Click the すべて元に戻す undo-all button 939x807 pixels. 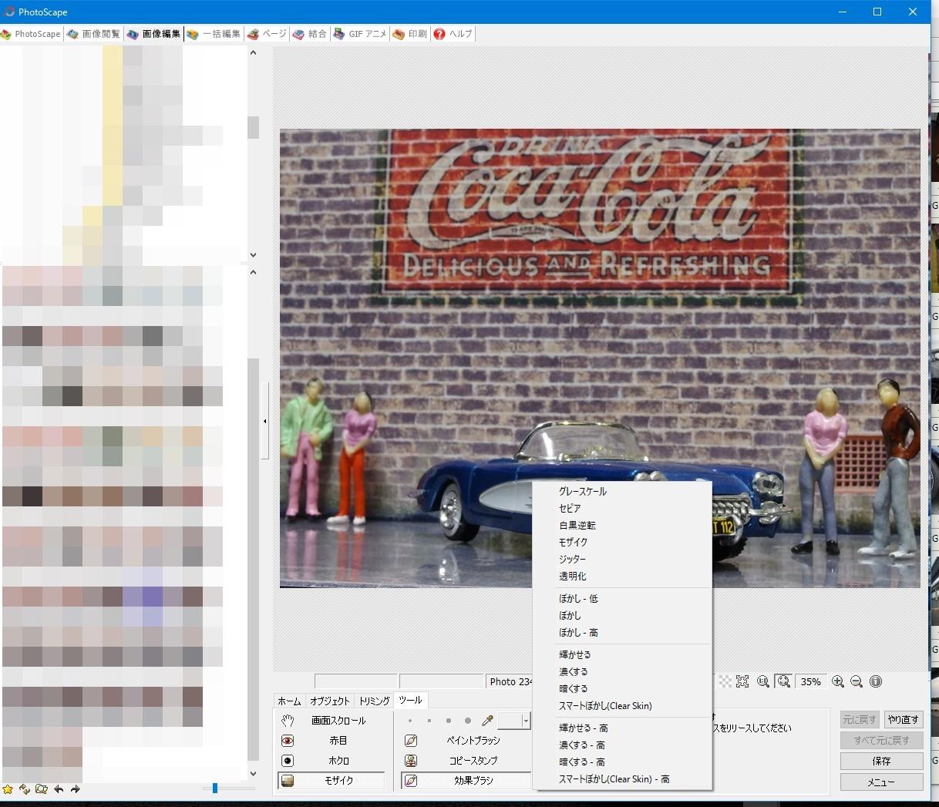pos(882,741)
